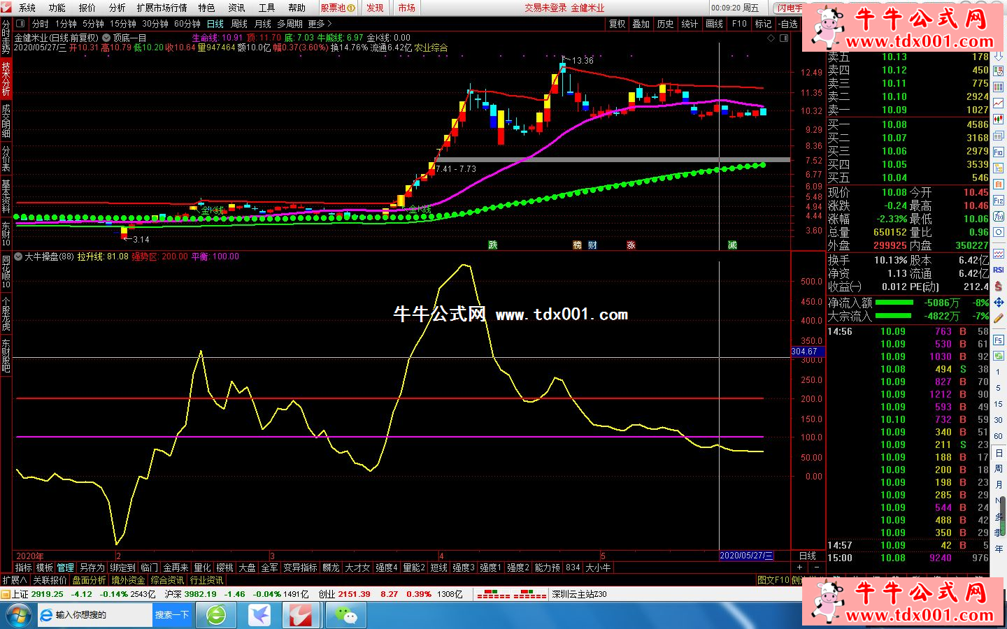This screenshot has width=1007, height=629.
Task: Open Windows Start button
Action: click(x=17, y=615)
